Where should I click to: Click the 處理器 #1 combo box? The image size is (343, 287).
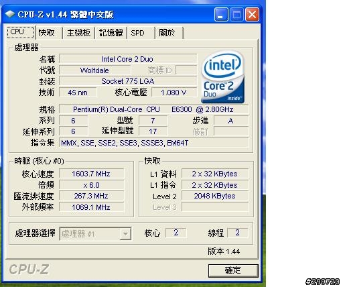(x=95, y=234)
